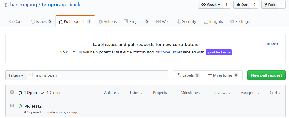Image resolution: width=289 pixels, height=118 pixels.
Task: Open the Filters dropdown
Action: point(16,75)
